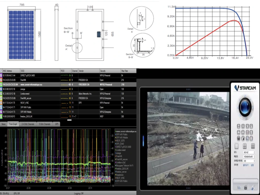260x195 pixels.
Task: Click the 불러오기 preset load link
Action: coord(246,165)
